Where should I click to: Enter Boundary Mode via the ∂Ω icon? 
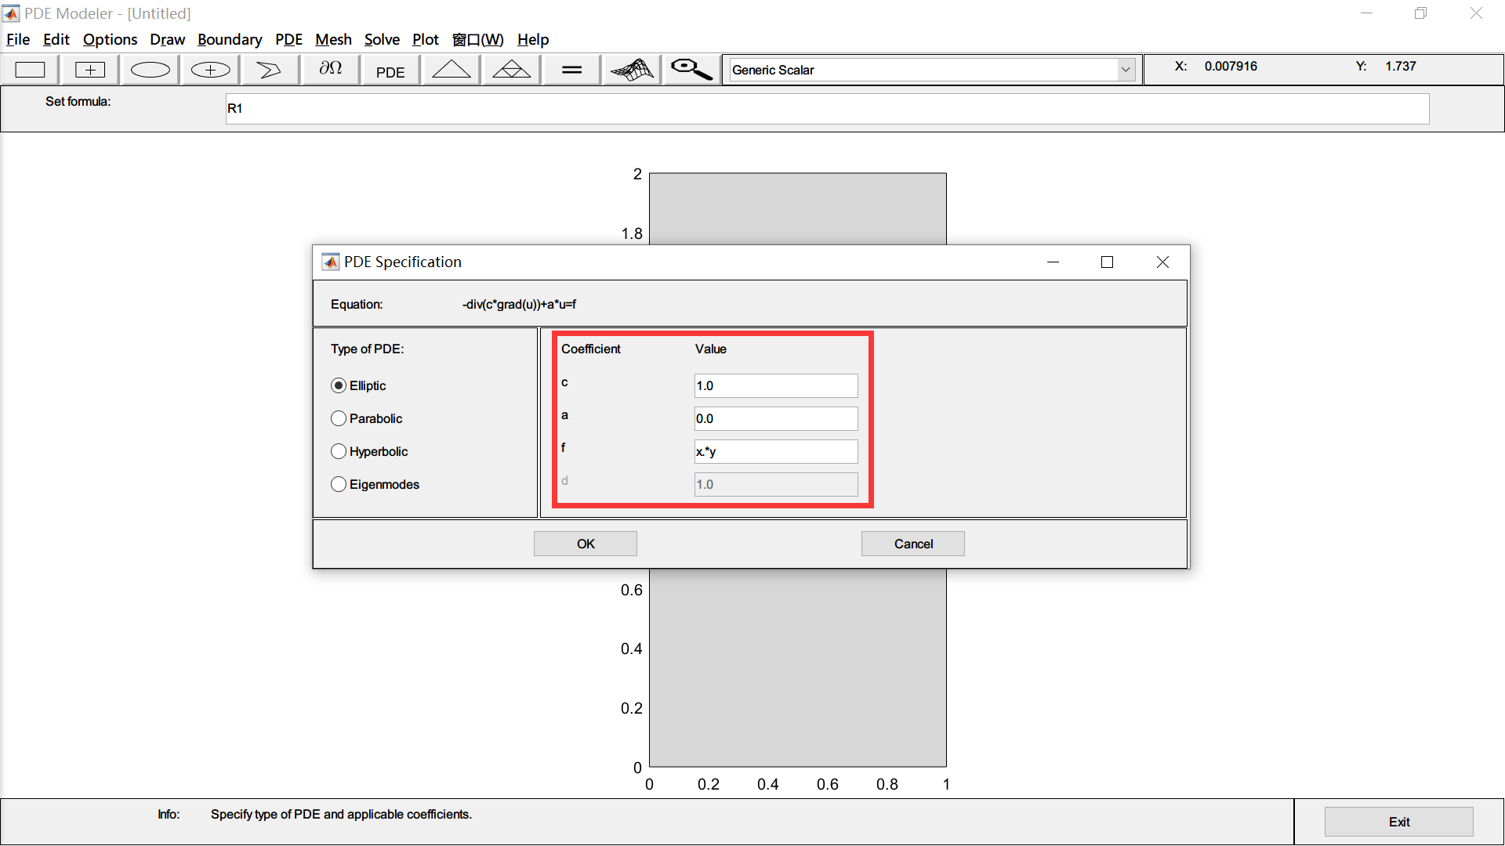click(x=329, y=69)
